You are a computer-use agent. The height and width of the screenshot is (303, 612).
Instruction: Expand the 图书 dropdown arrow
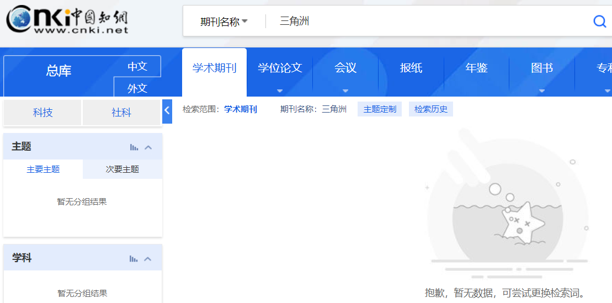point(542,91)
